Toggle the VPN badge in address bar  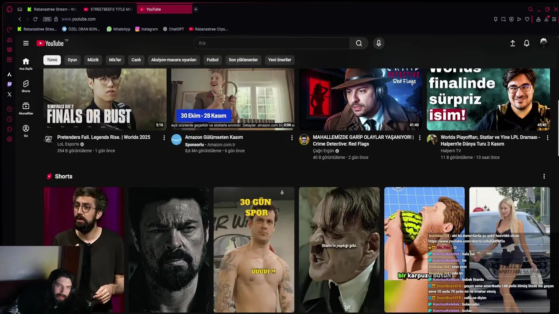click(x=47, y=19)
